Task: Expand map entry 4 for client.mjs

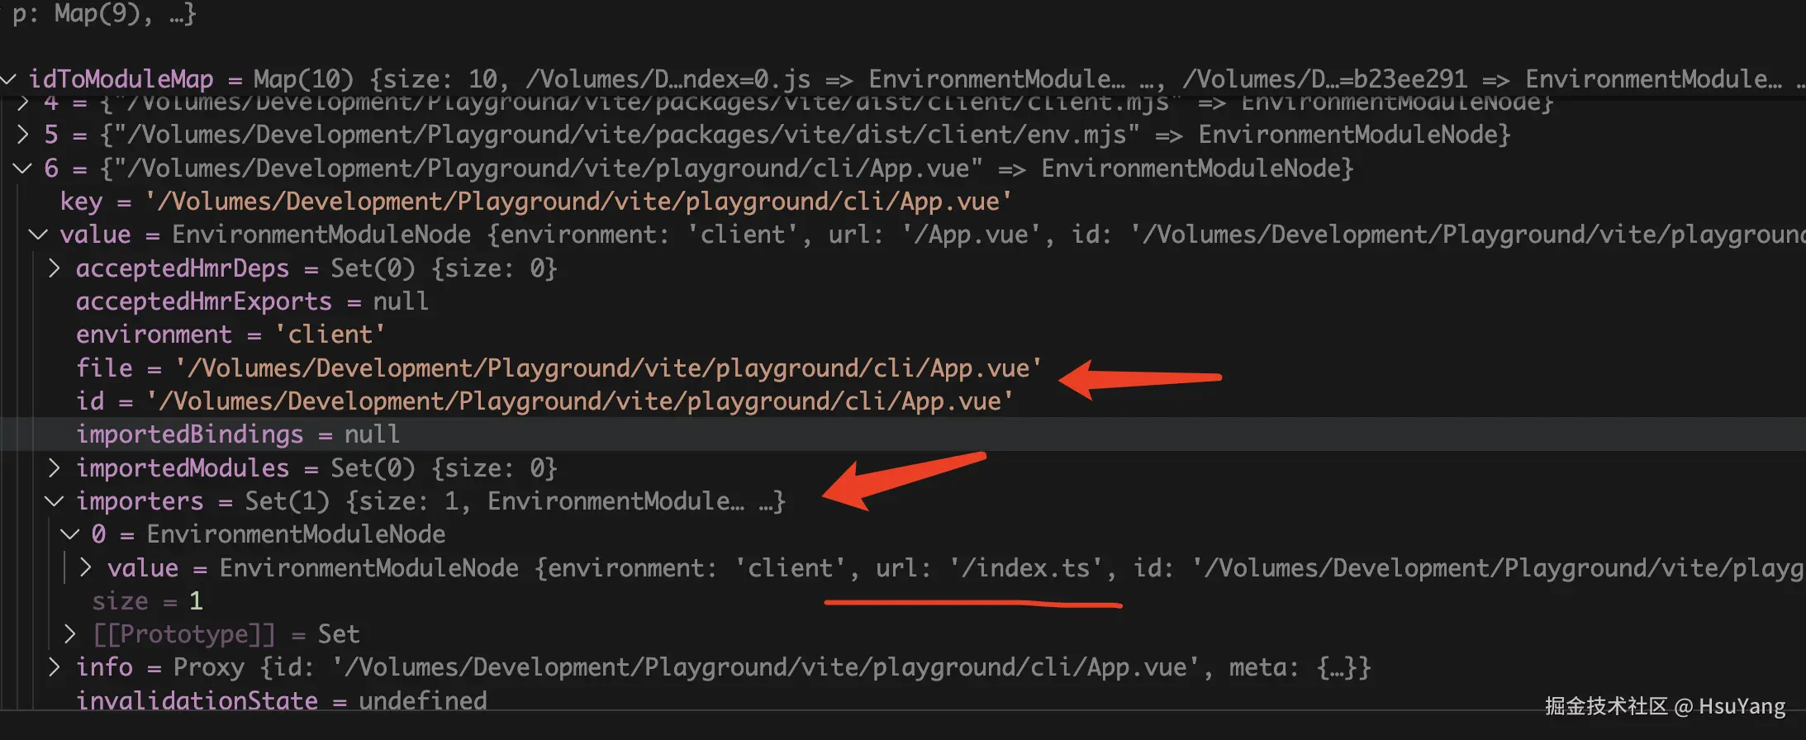Action: [23, 102]
